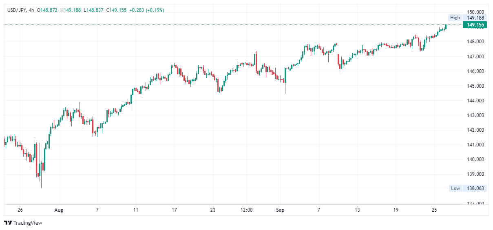493x230 pixels.
Task: Click the TradingView logo icon
Action: point(8,223)
